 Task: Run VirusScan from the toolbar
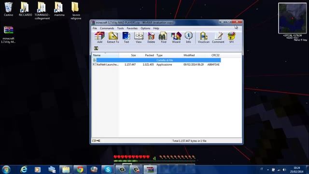pos(204,38)
